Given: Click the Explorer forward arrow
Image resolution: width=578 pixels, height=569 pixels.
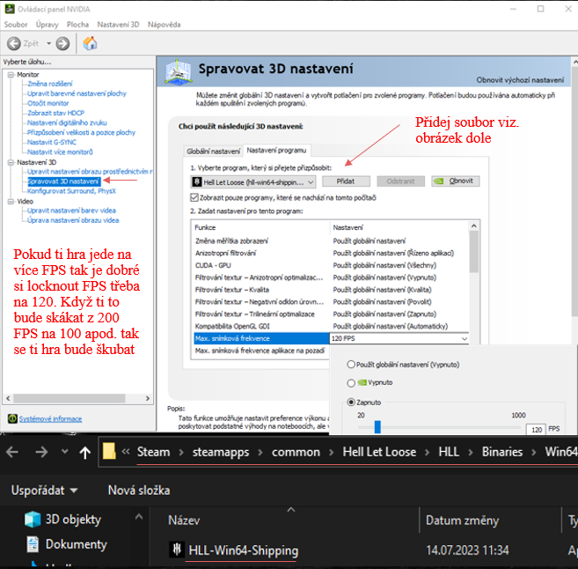Looking at the screenshot, I should point(41,452).
